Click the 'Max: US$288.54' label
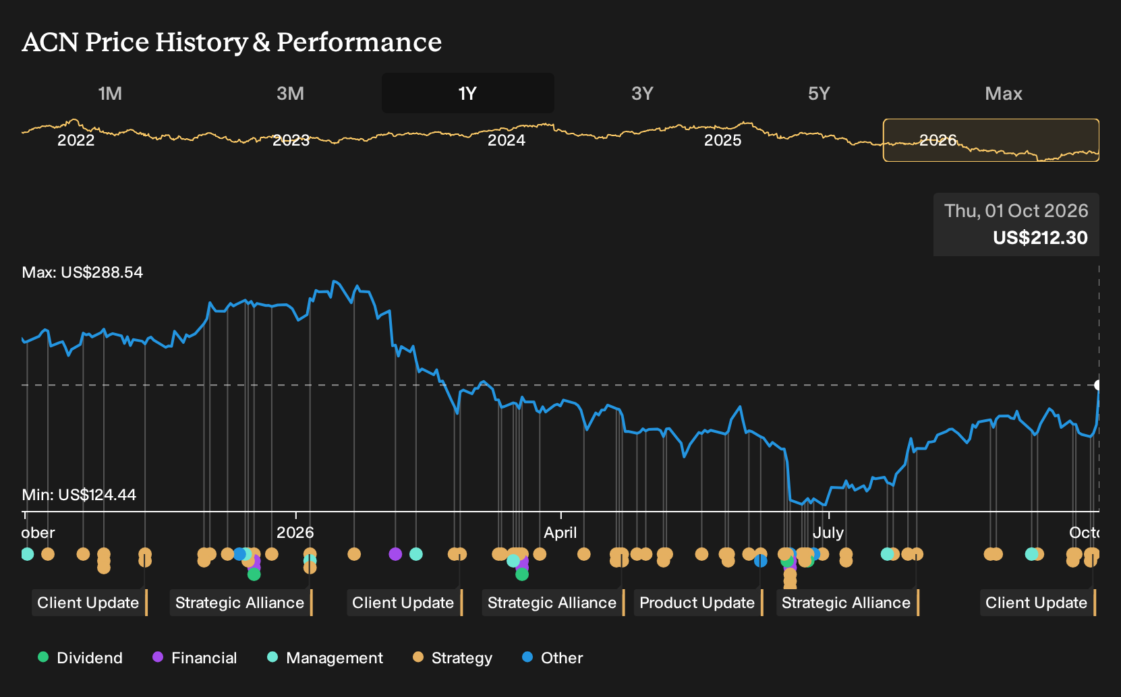This screenshot has width=1121, height=697. point(82,272)
